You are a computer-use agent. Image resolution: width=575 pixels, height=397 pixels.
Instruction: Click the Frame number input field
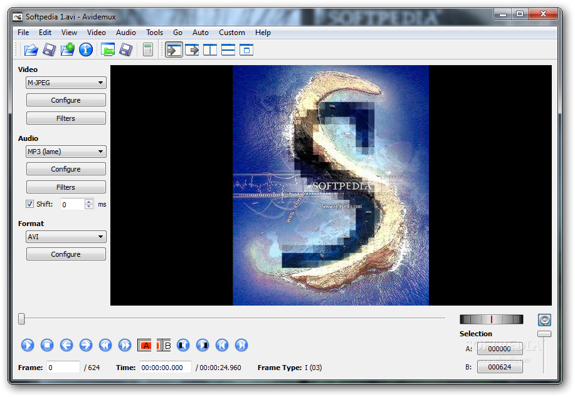coord(63,368)
